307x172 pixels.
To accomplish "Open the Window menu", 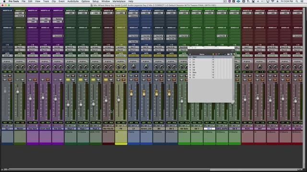I will point(106,1).
